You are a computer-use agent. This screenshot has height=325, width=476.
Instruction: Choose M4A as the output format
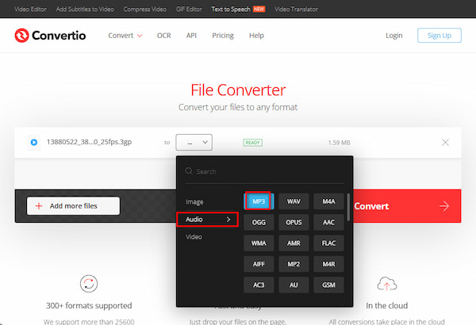328,201
